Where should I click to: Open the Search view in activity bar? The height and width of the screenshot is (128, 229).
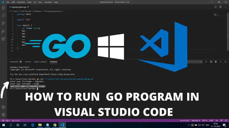click(x=3, y=15)
